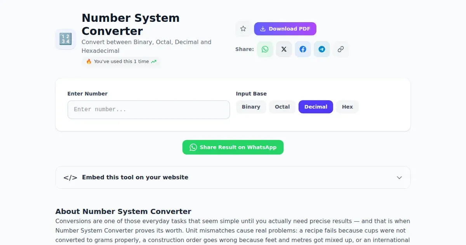Select Binary input base
Viewport: 466px width, 245px height.
251,107
